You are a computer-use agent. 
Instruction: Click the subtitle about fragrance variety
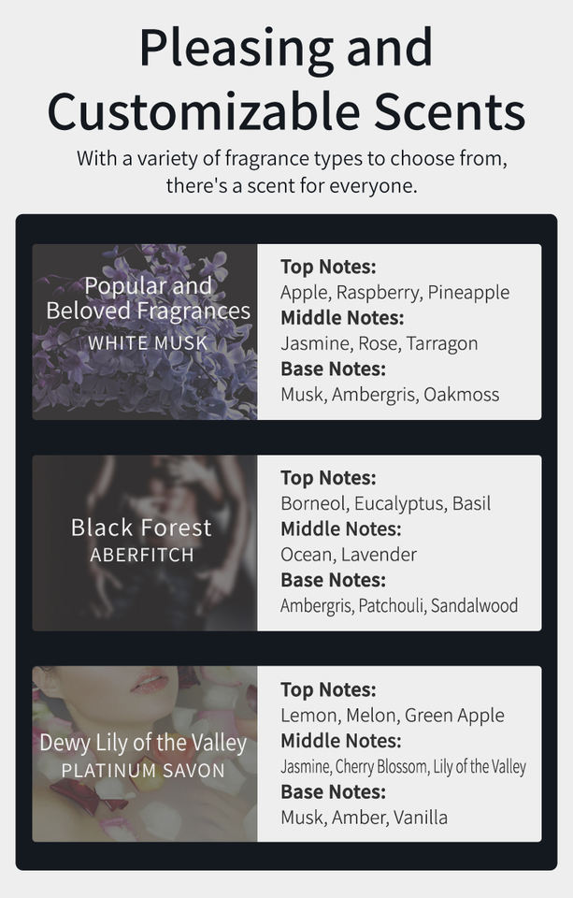pyautogui.click(x=292, y=171)
